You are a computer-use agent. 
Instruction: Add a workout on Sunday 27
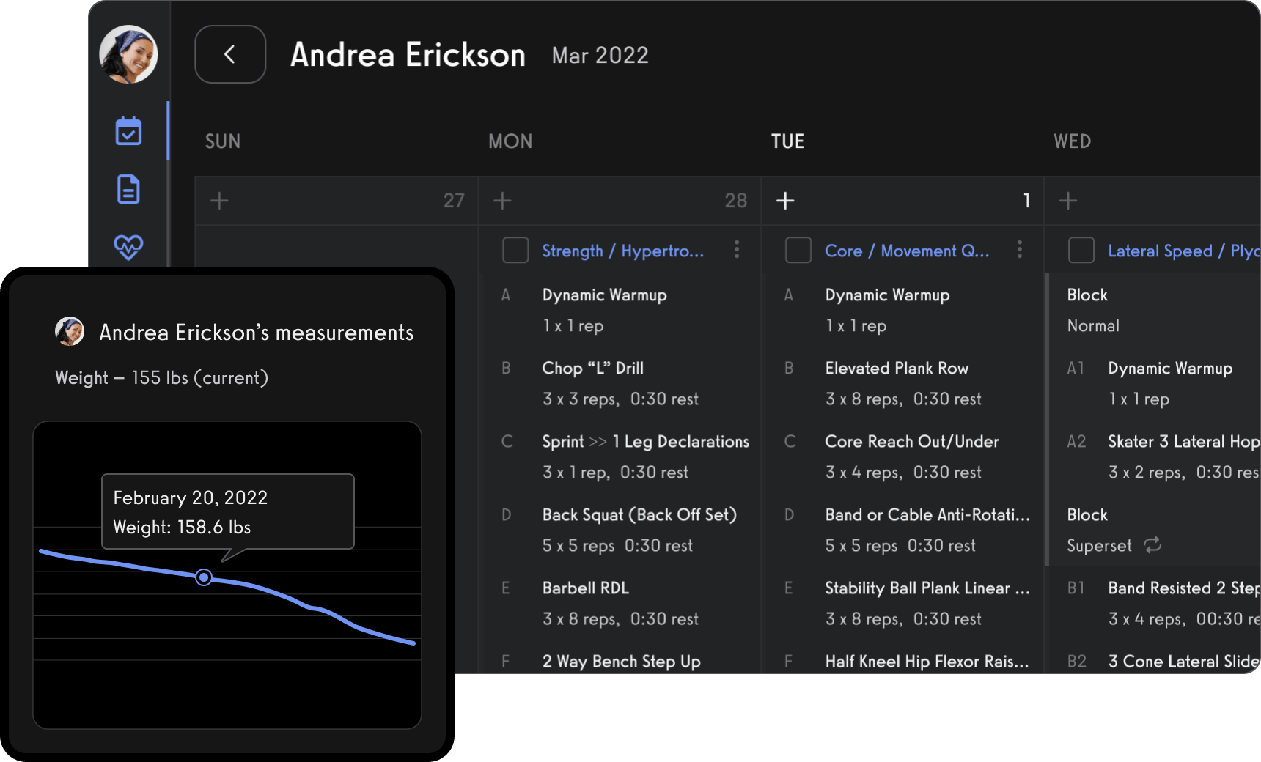[x=219, y=201]
